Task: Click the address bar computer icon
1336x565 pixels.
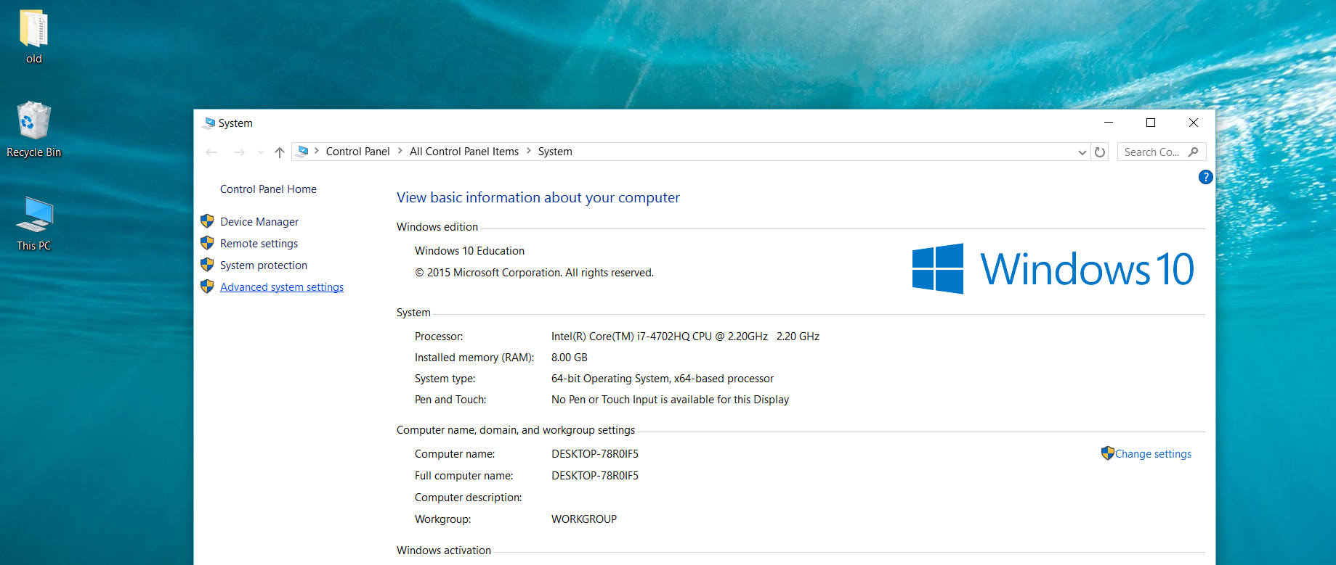Action: [303, 151]
